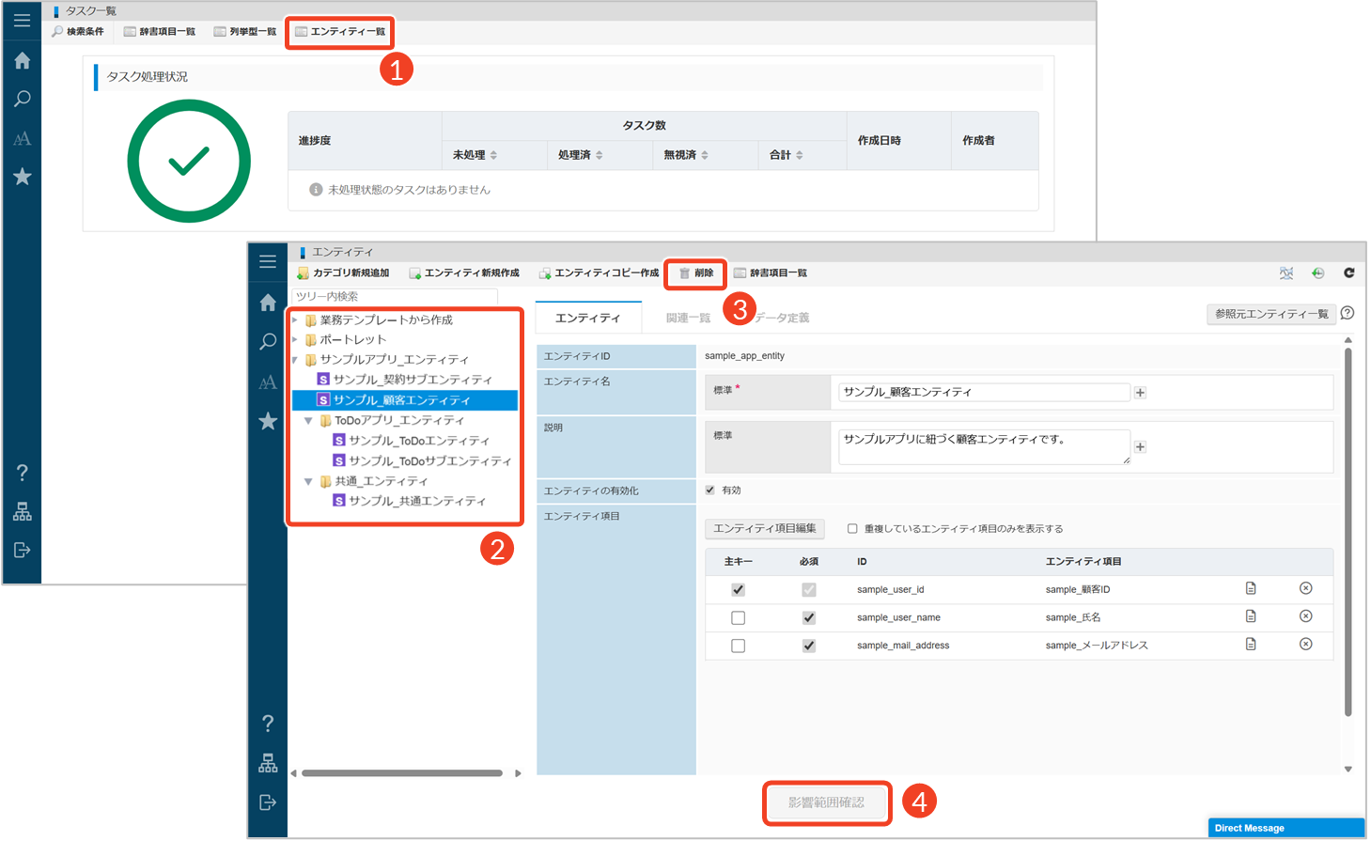This screenshot has width=1371, height=841.
Task: Open document icon for sample_user_name row
Action: coord(1251,616)
